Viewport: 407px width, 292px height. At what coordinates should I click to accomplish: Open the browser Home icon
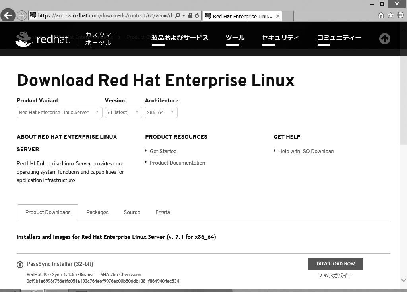tap(381, 15)
